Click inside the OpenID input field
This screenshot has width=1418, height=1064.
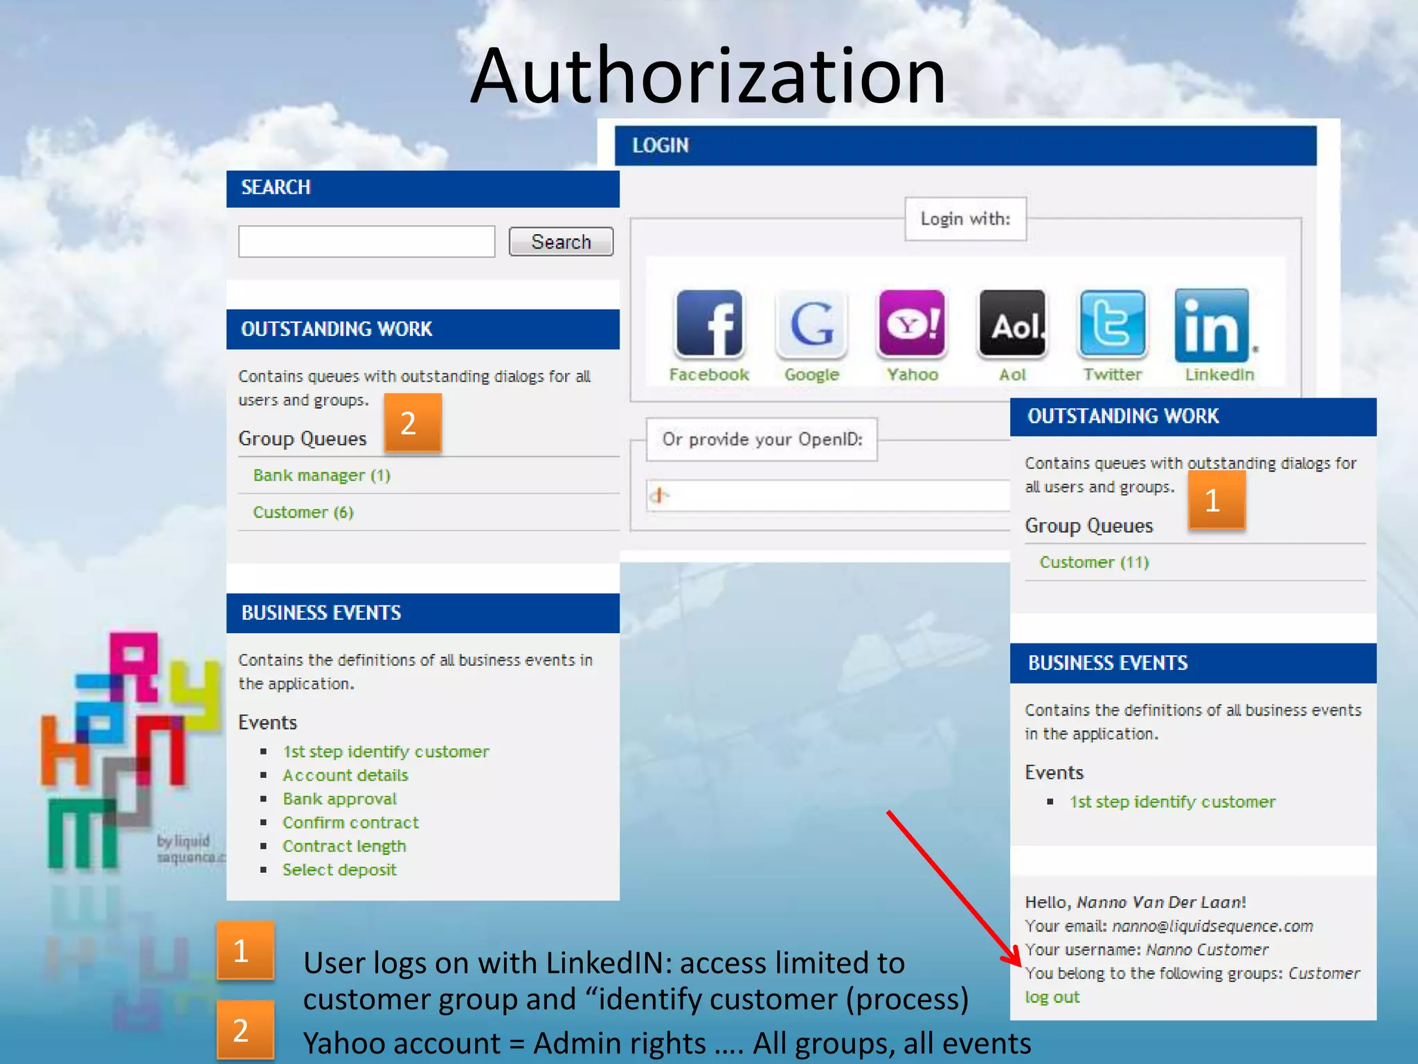(828, 495)
